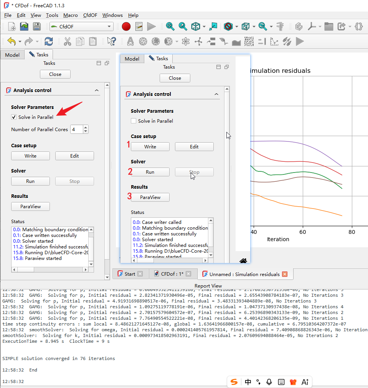
Task: Click the porous zone dotted icon
Action: 249,41
